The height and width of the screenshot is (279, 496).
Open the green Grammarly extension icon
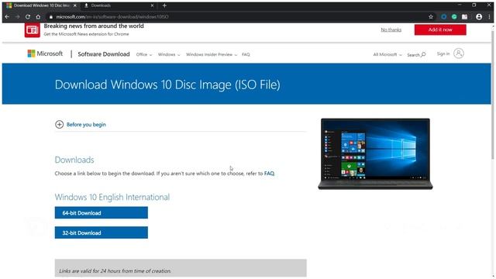pyautogui.click(x=454, y=17)
